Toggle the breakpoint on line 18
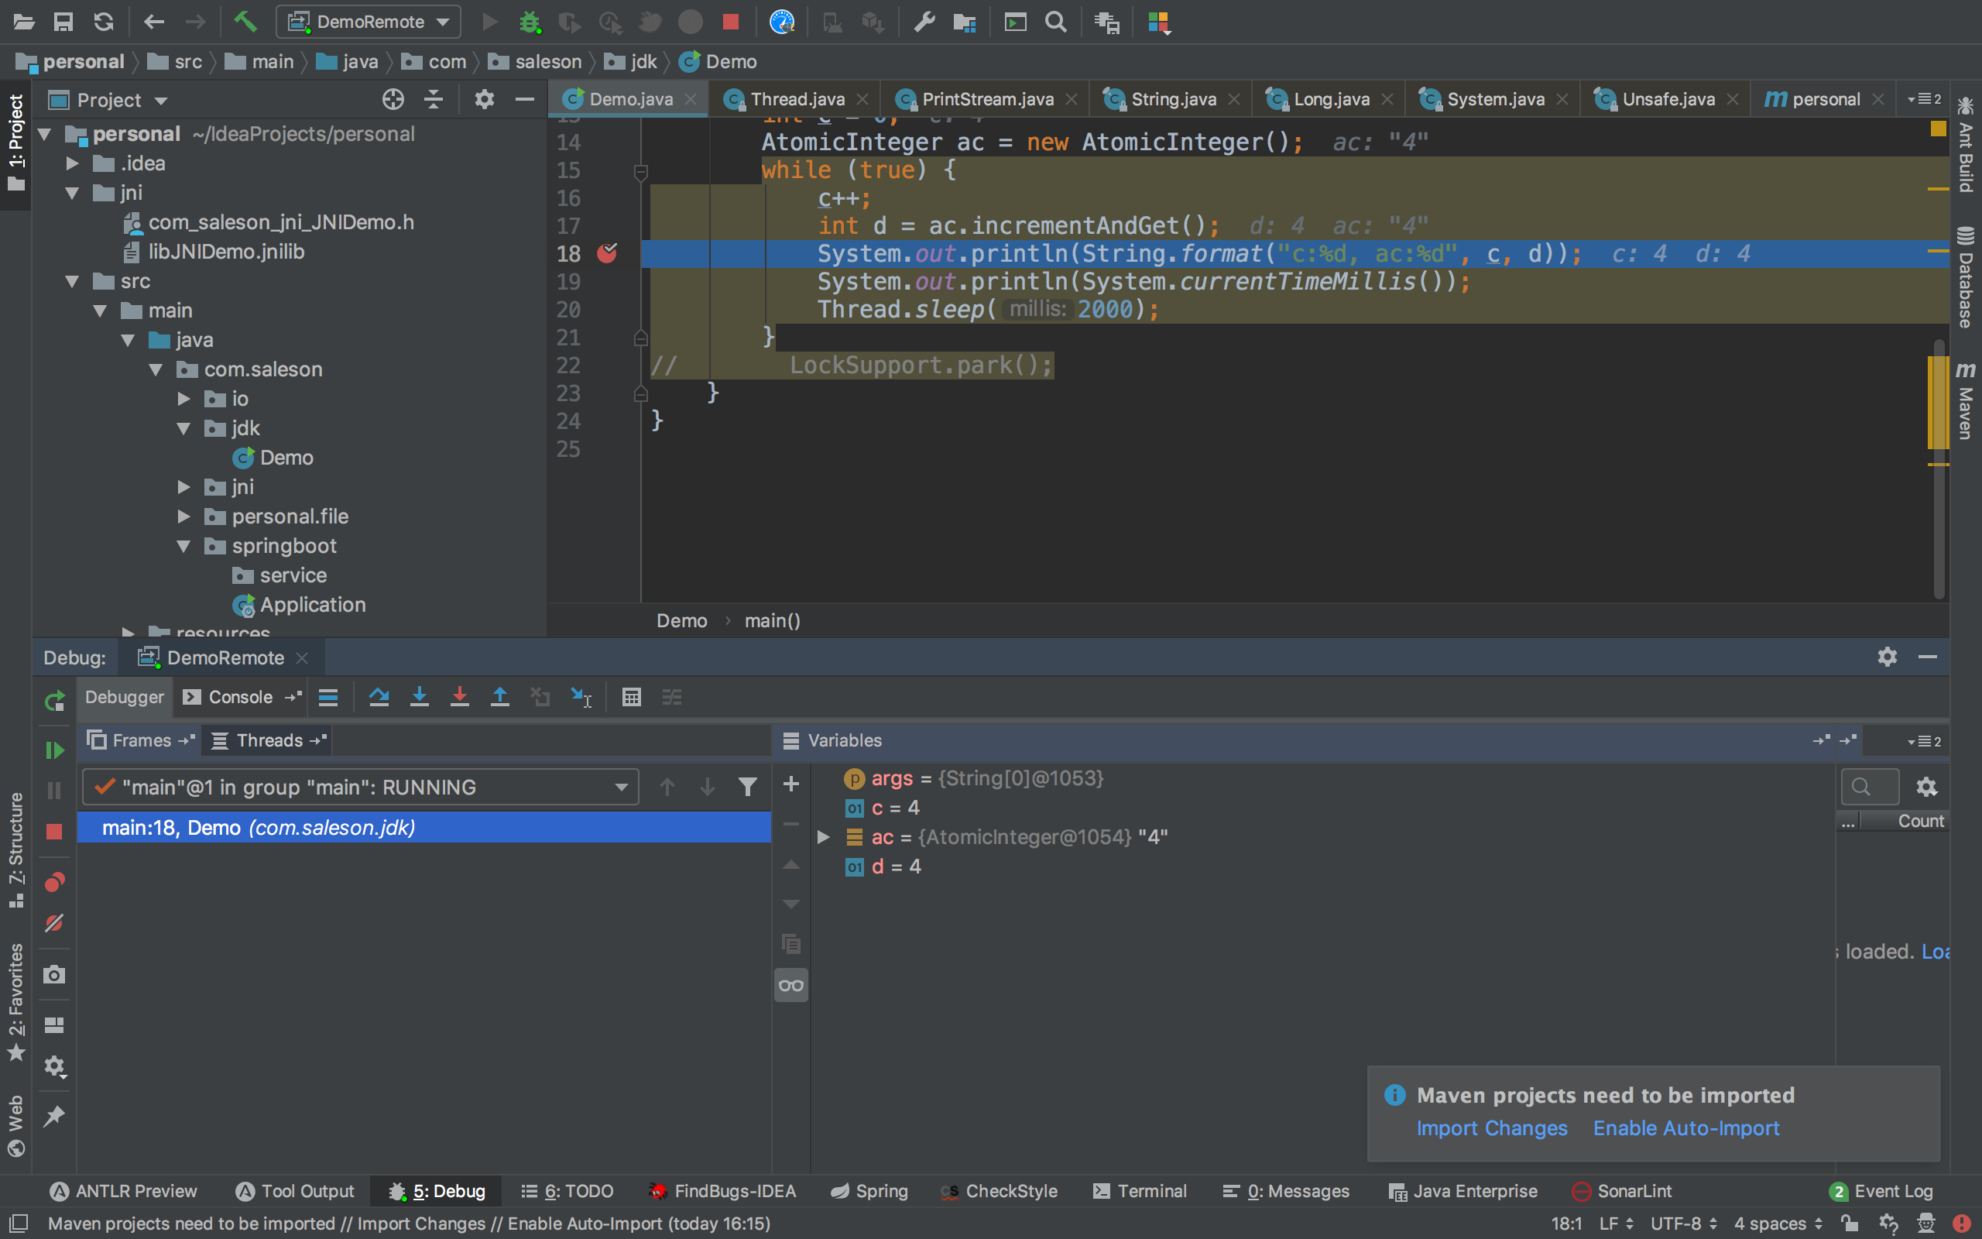 [607, 253]
